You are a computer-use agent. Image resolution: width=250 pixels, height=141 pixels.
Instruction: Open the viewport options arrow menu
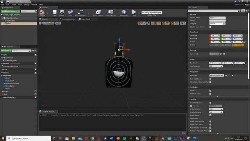[x=40, y=23]
